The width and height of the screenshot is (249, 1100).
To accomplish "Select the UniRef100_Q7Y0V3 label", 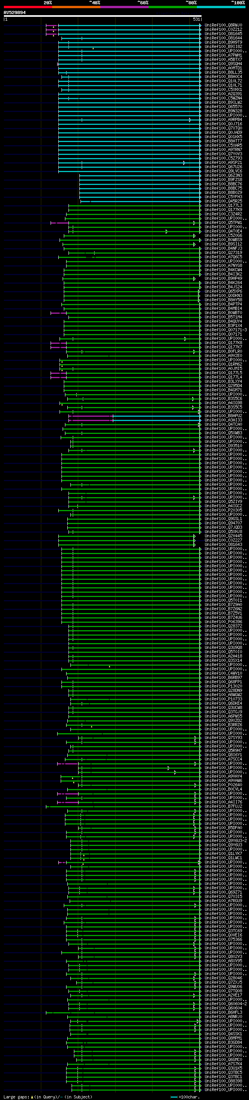I will 223,154.
